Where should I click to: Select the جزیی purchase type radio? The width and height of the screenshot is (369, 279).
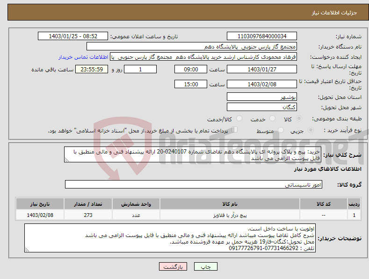click(311, 130)
